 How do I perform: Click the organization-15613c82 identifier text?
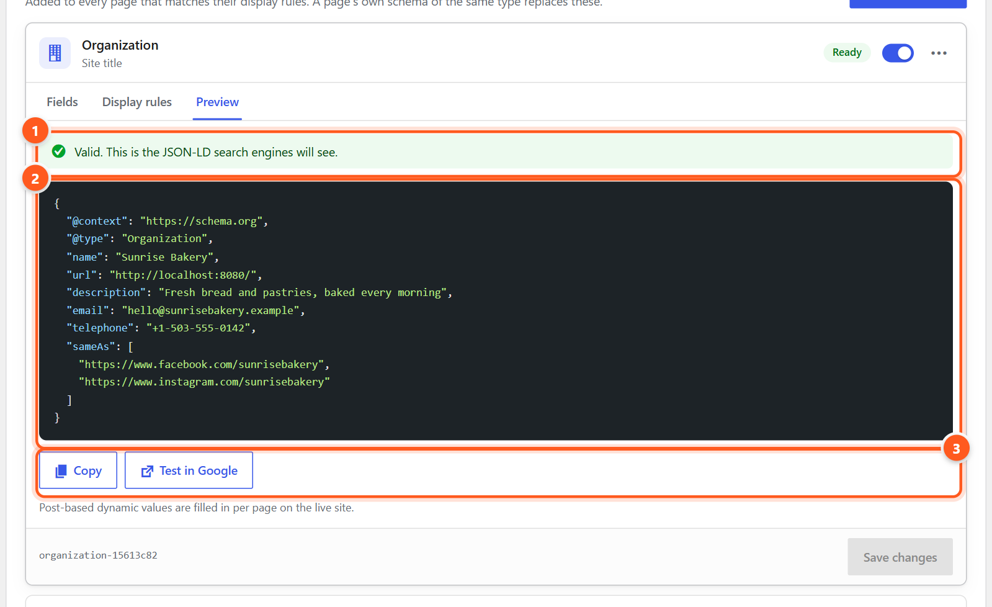click(98, 555)
